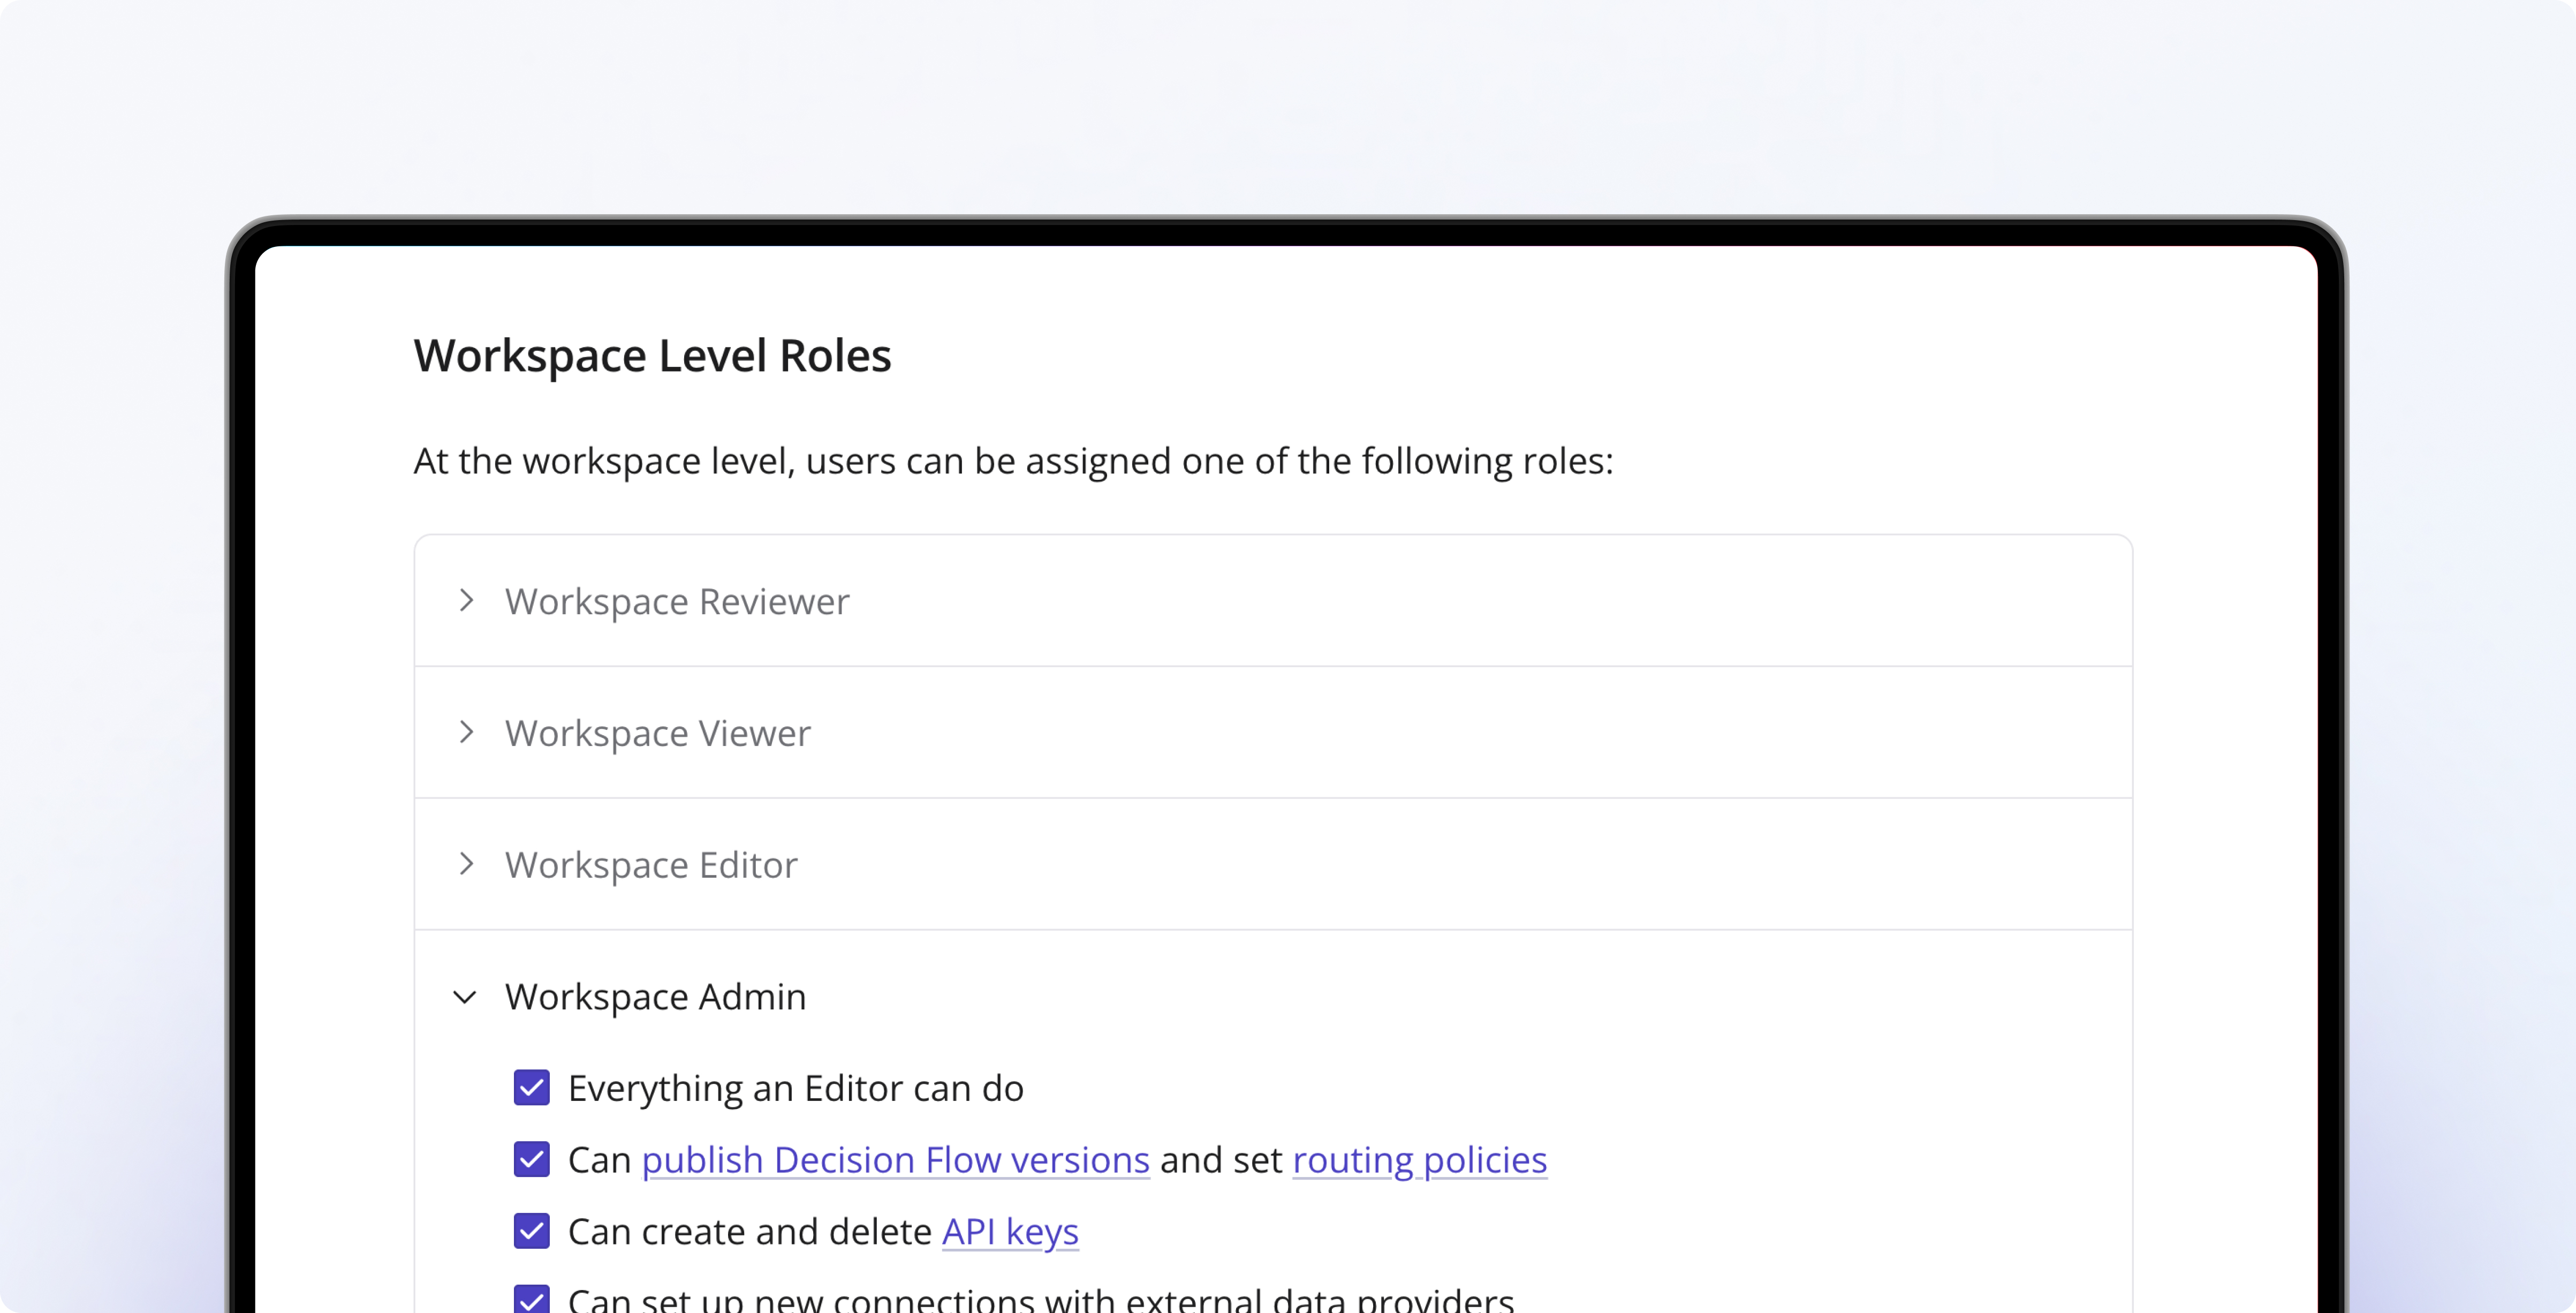Viewport: 2576px width, 1313px height.
Task: Click the Workspace Editor row title
Action: click(651, 865)
